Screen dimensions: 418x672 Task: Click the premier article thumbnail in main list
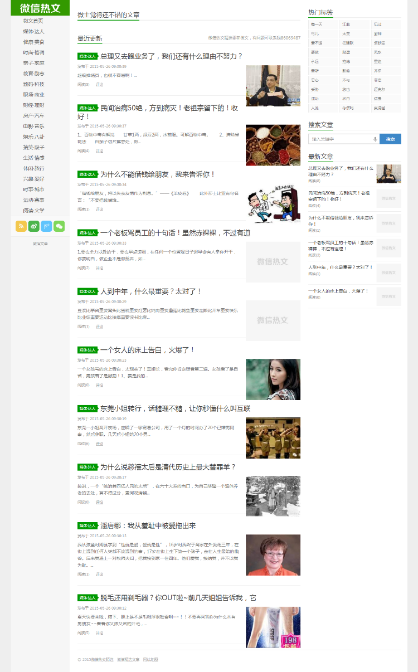click(x=273, y=86)
